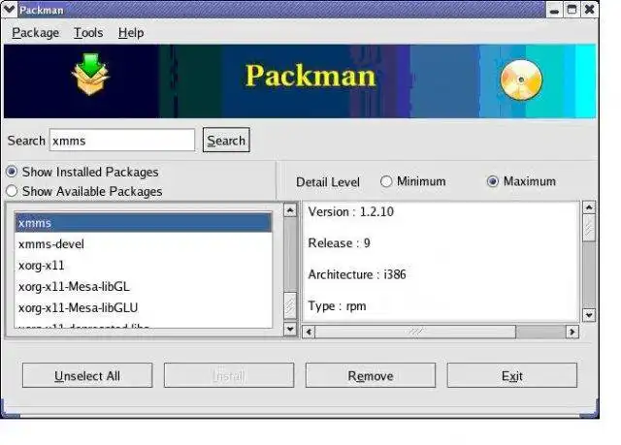Viewport: 621px width, 445px height.
Task: Click the golden CD disc icon
Action: point(521,79)
